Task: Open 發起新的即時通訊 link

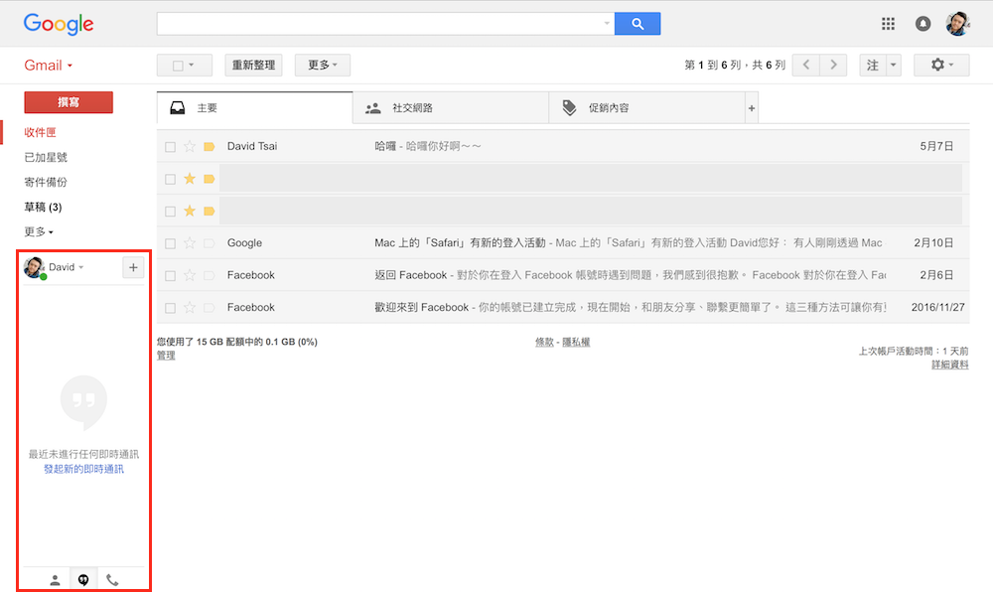Action: point(83,469)
